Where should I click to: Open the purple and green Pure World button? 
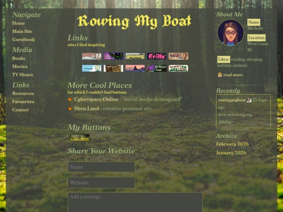pyautogui.click(x=113, y=56)
